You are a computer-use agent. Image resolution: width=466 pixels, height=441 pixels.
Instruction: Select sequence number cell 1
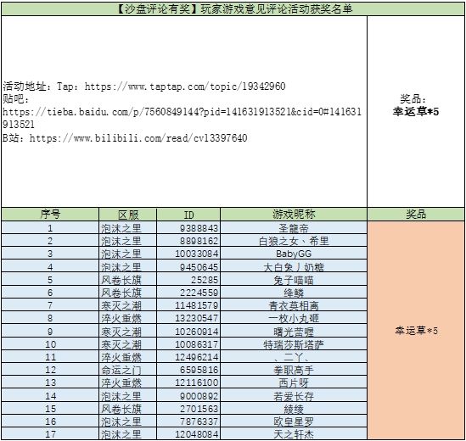pos(50,228)
